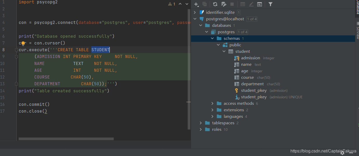Expand the roles node
Image resolution: width=359 pixels, height=156 pixels.
coord(200,129)
